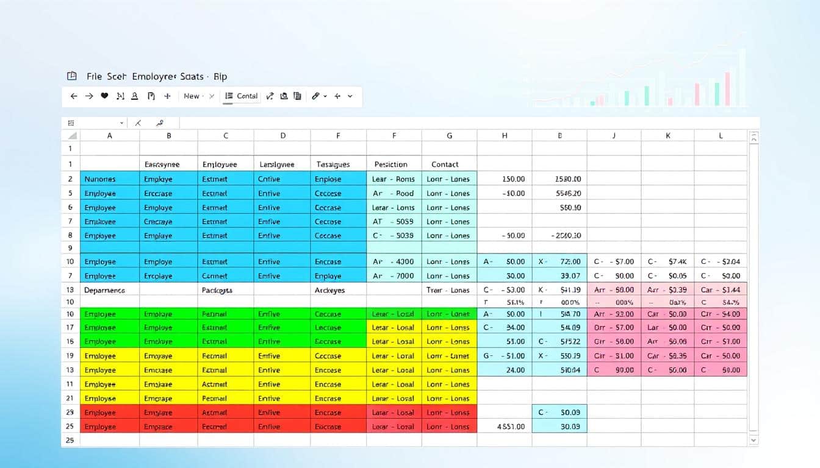Open the Employres menu
820x468 pixels.
pyautogui.click(x=154, y=77)
